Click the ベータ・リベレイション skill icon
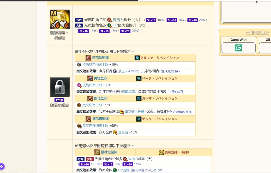 coord(139,78)
